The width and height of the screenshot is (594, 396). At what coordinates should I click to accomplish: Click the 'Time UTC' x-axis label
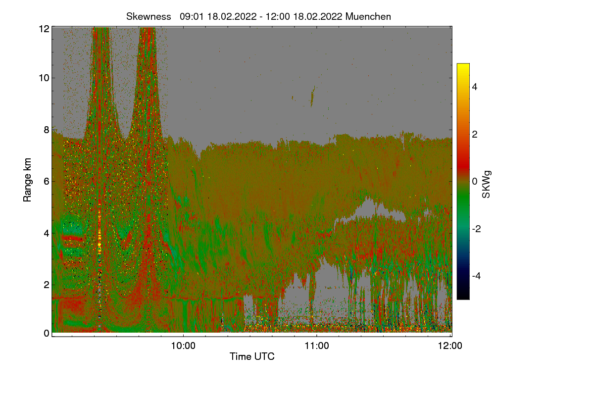(x=252, y=356)
